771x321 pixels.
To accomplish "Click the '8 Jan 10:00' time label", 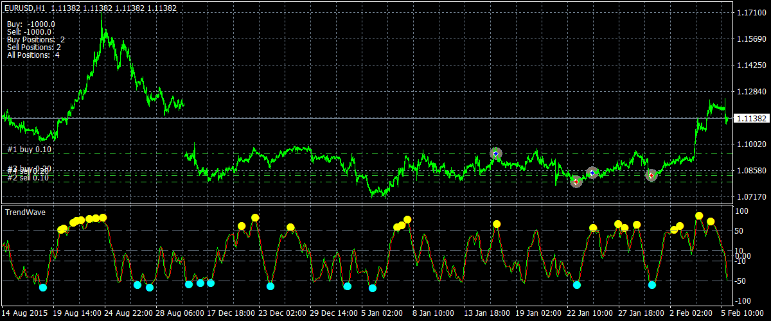I will (434, 313).
